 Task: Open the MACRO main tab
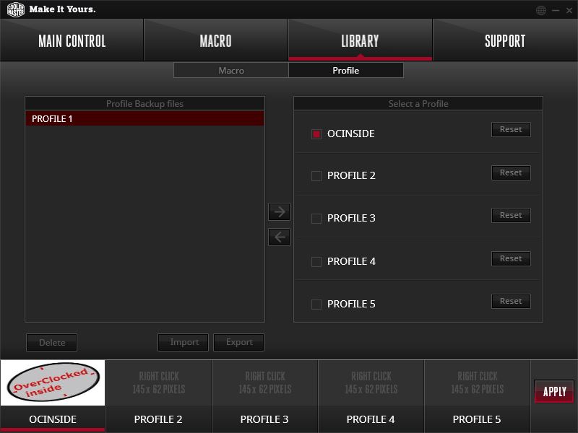[215, 40]
